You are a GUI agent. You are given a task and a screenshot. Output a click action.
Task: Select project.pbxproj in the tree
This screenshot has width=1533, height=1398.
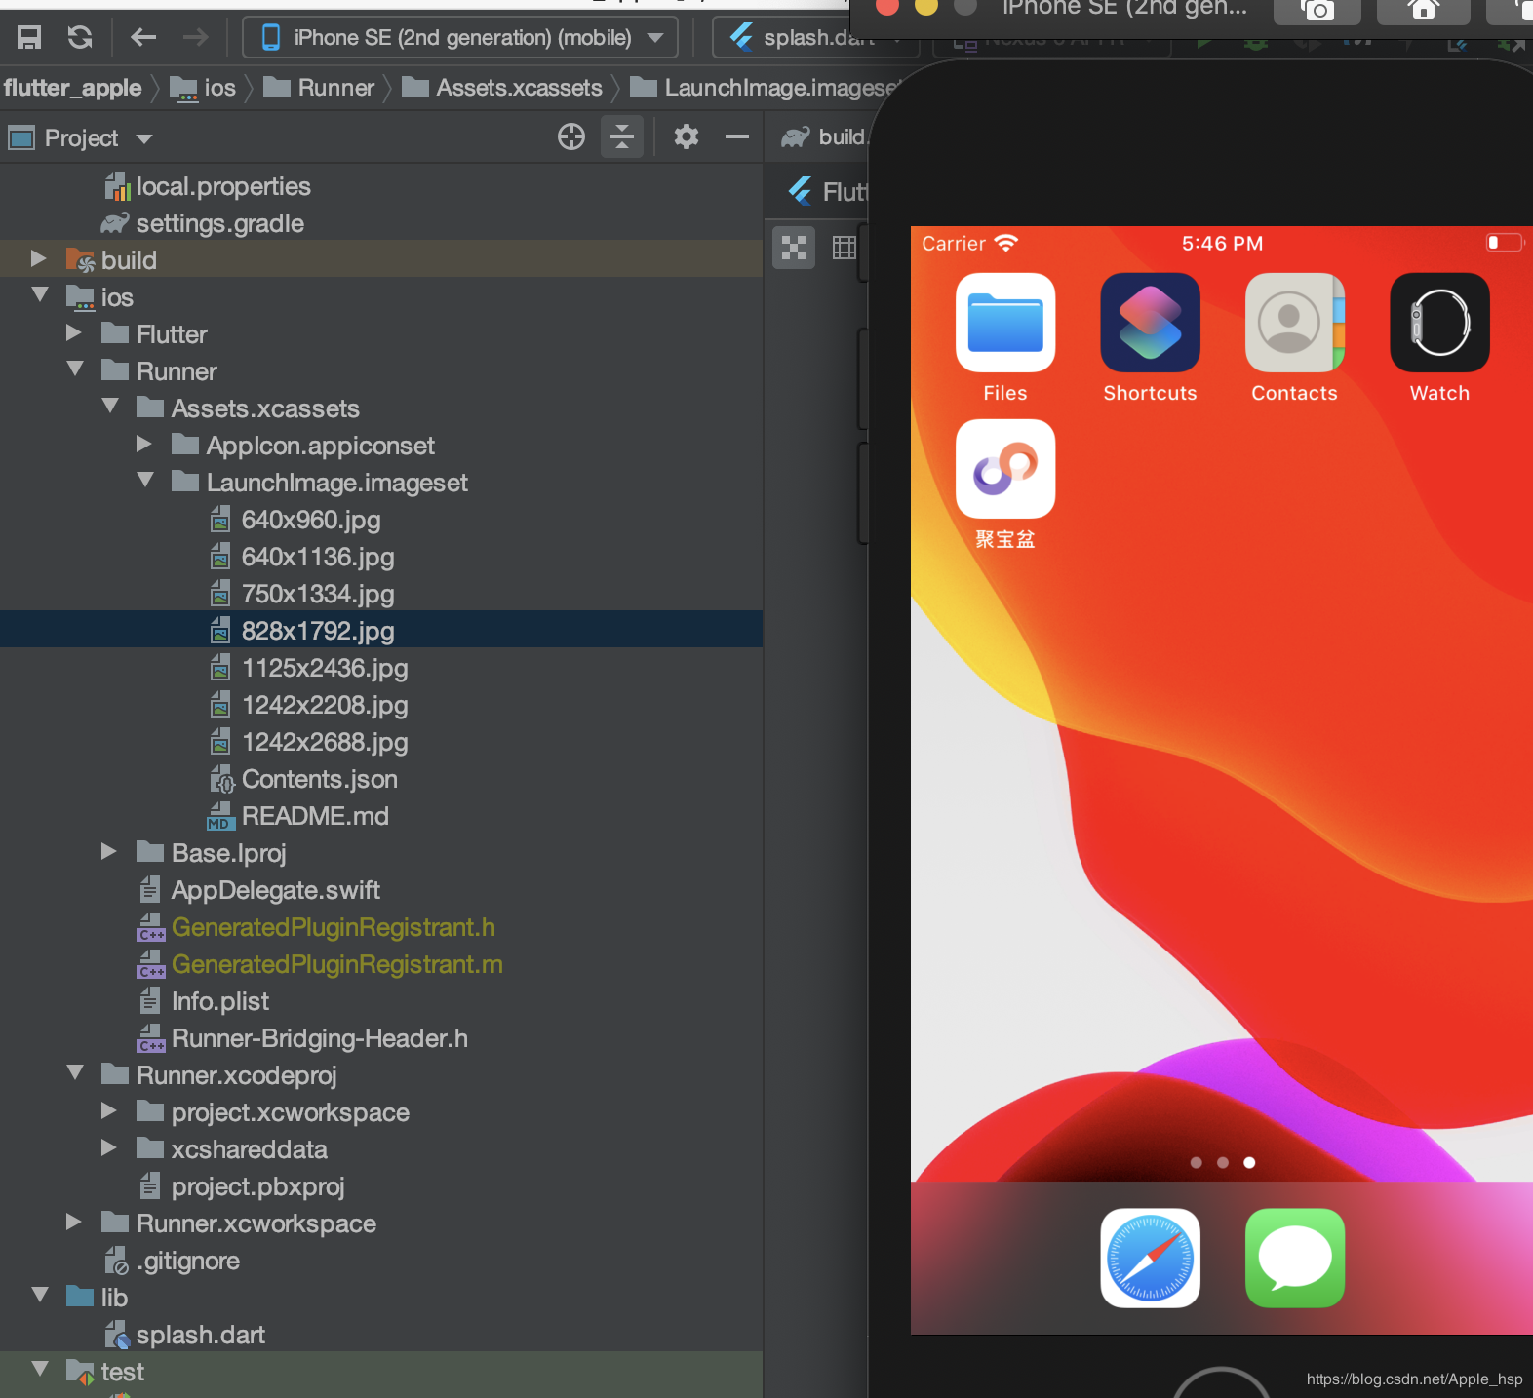[x=258, y=1186]
